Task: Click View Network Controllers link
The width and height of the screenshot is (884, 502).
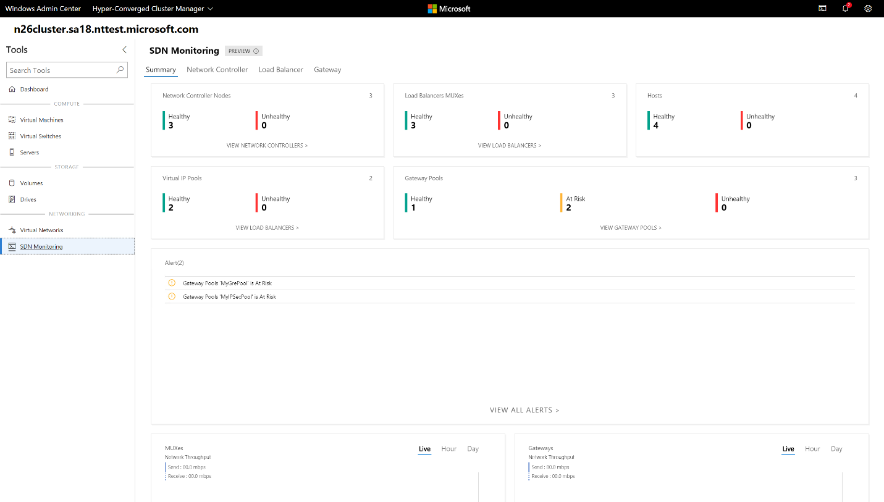Action: [x=267, y=146]
